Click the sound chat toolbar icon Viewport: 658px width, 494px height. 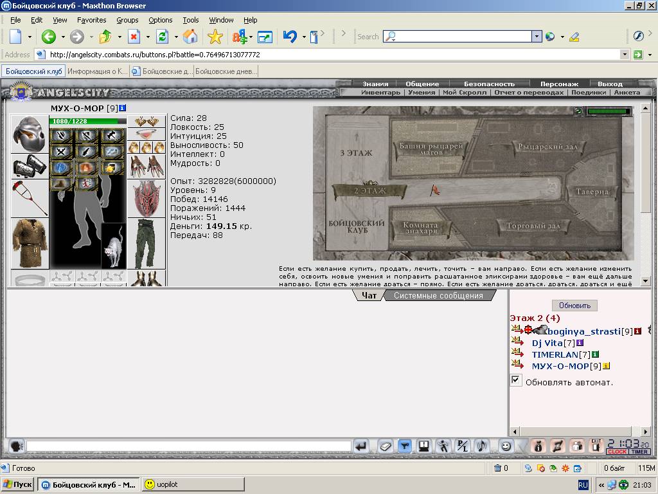[x=482, y=446]
